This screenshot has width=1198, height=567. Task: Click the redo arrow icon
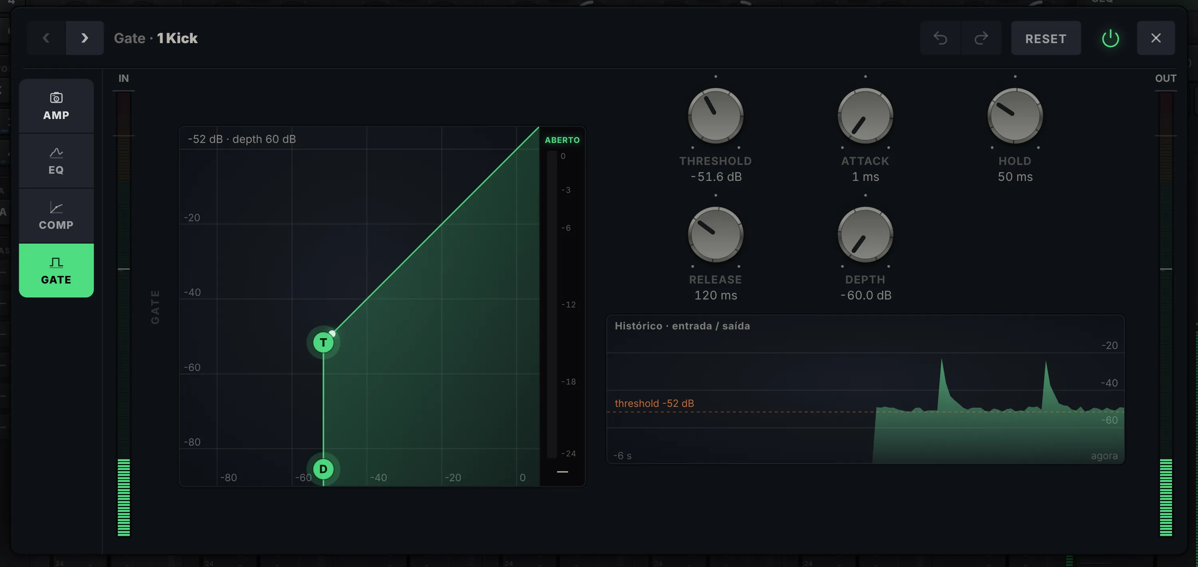point(981,38)
